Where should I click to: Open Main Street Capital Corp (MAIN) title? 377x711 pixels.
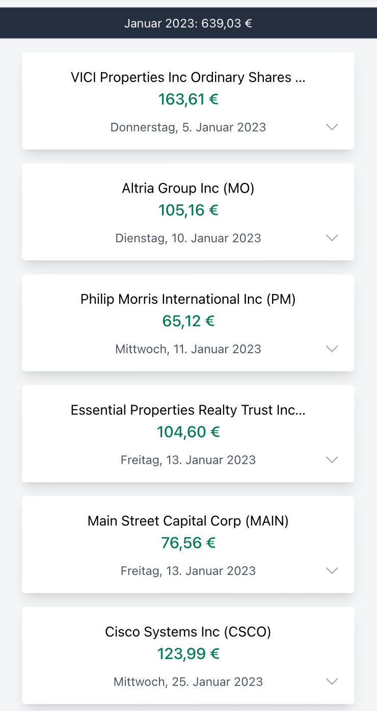click(188, 521)
